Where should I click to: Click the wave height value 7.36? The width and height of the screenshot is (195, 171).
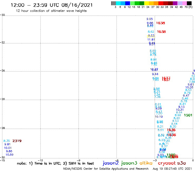click(157, 97)
